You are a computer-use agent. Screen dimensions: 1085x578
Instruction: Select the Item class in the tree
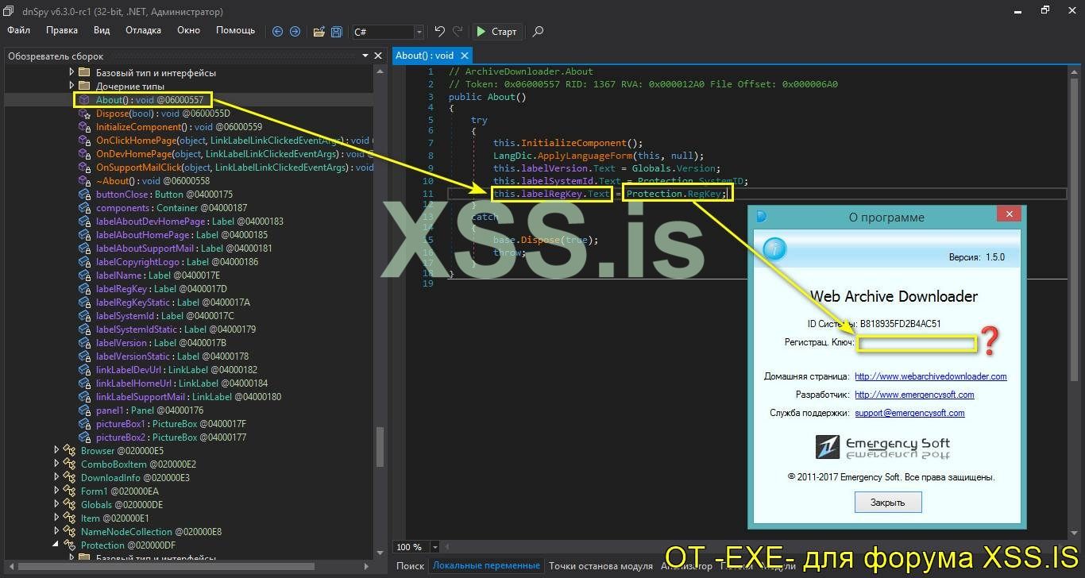coord(114,518)
